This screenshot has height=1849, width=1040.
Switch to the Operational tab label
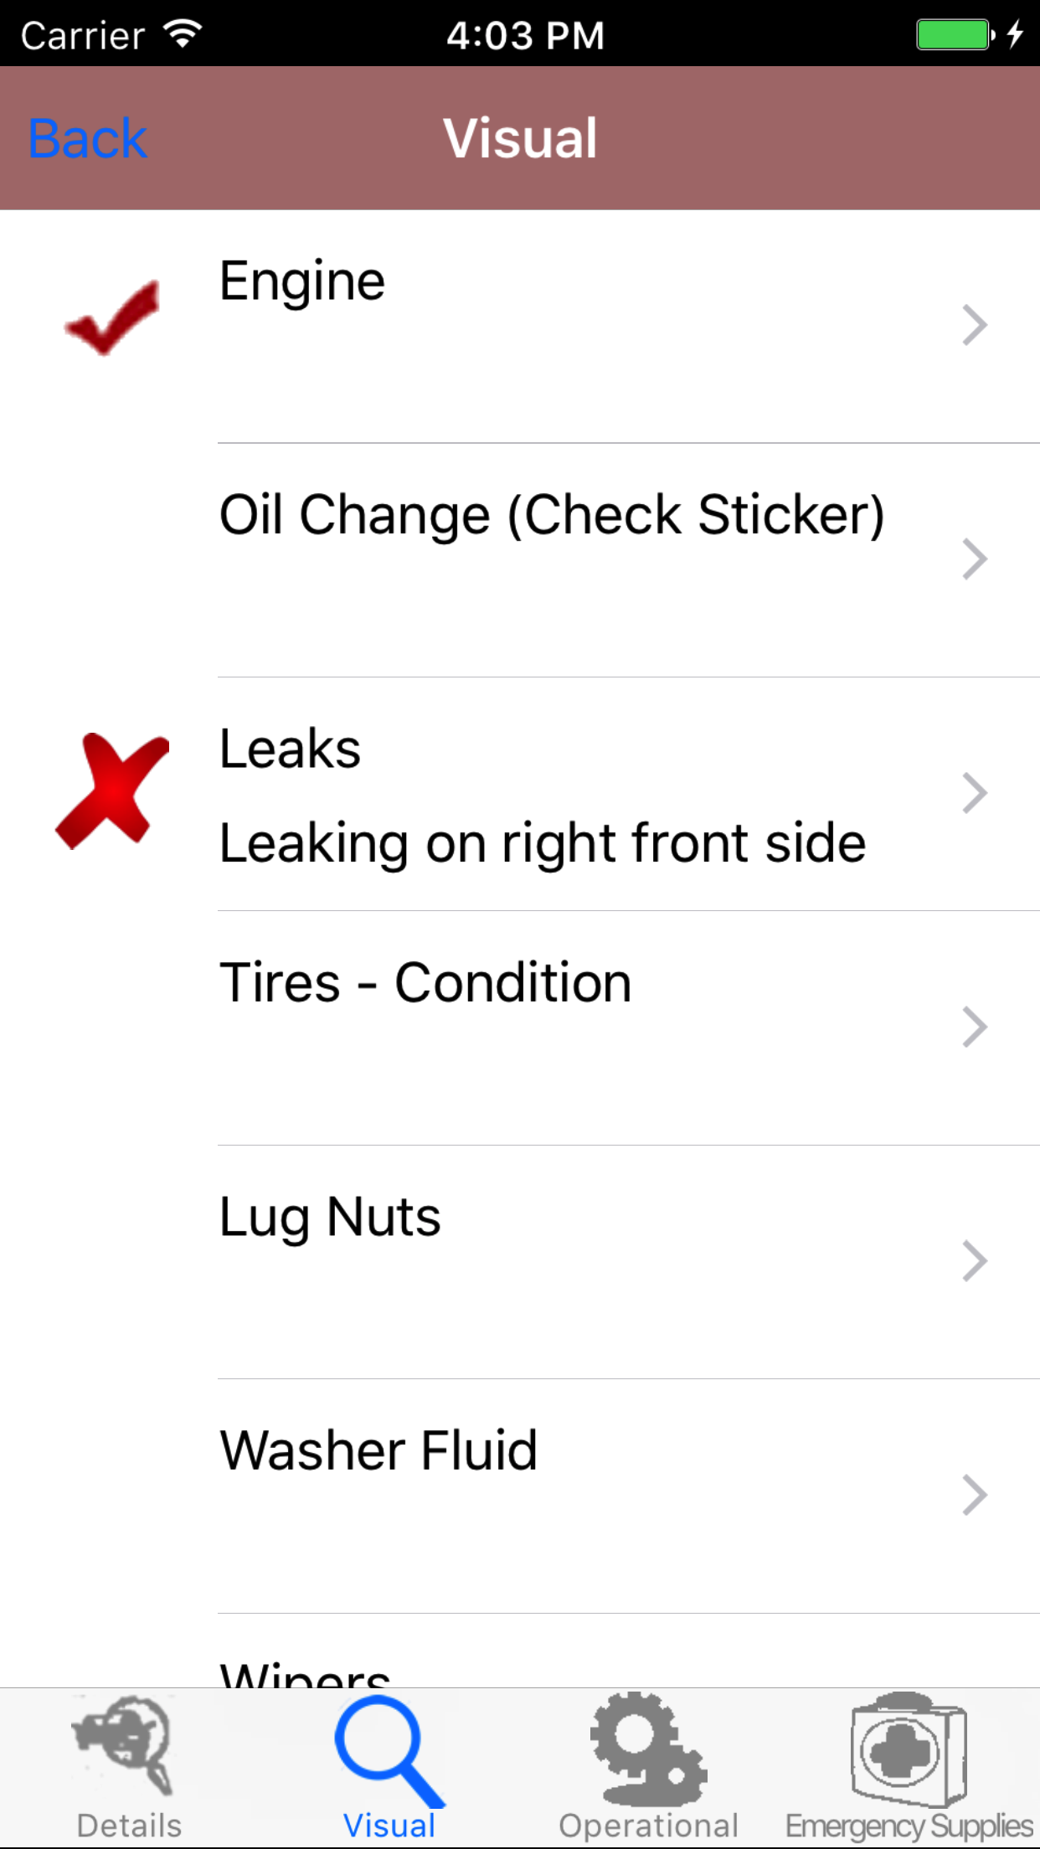(x=648, y=1826)
